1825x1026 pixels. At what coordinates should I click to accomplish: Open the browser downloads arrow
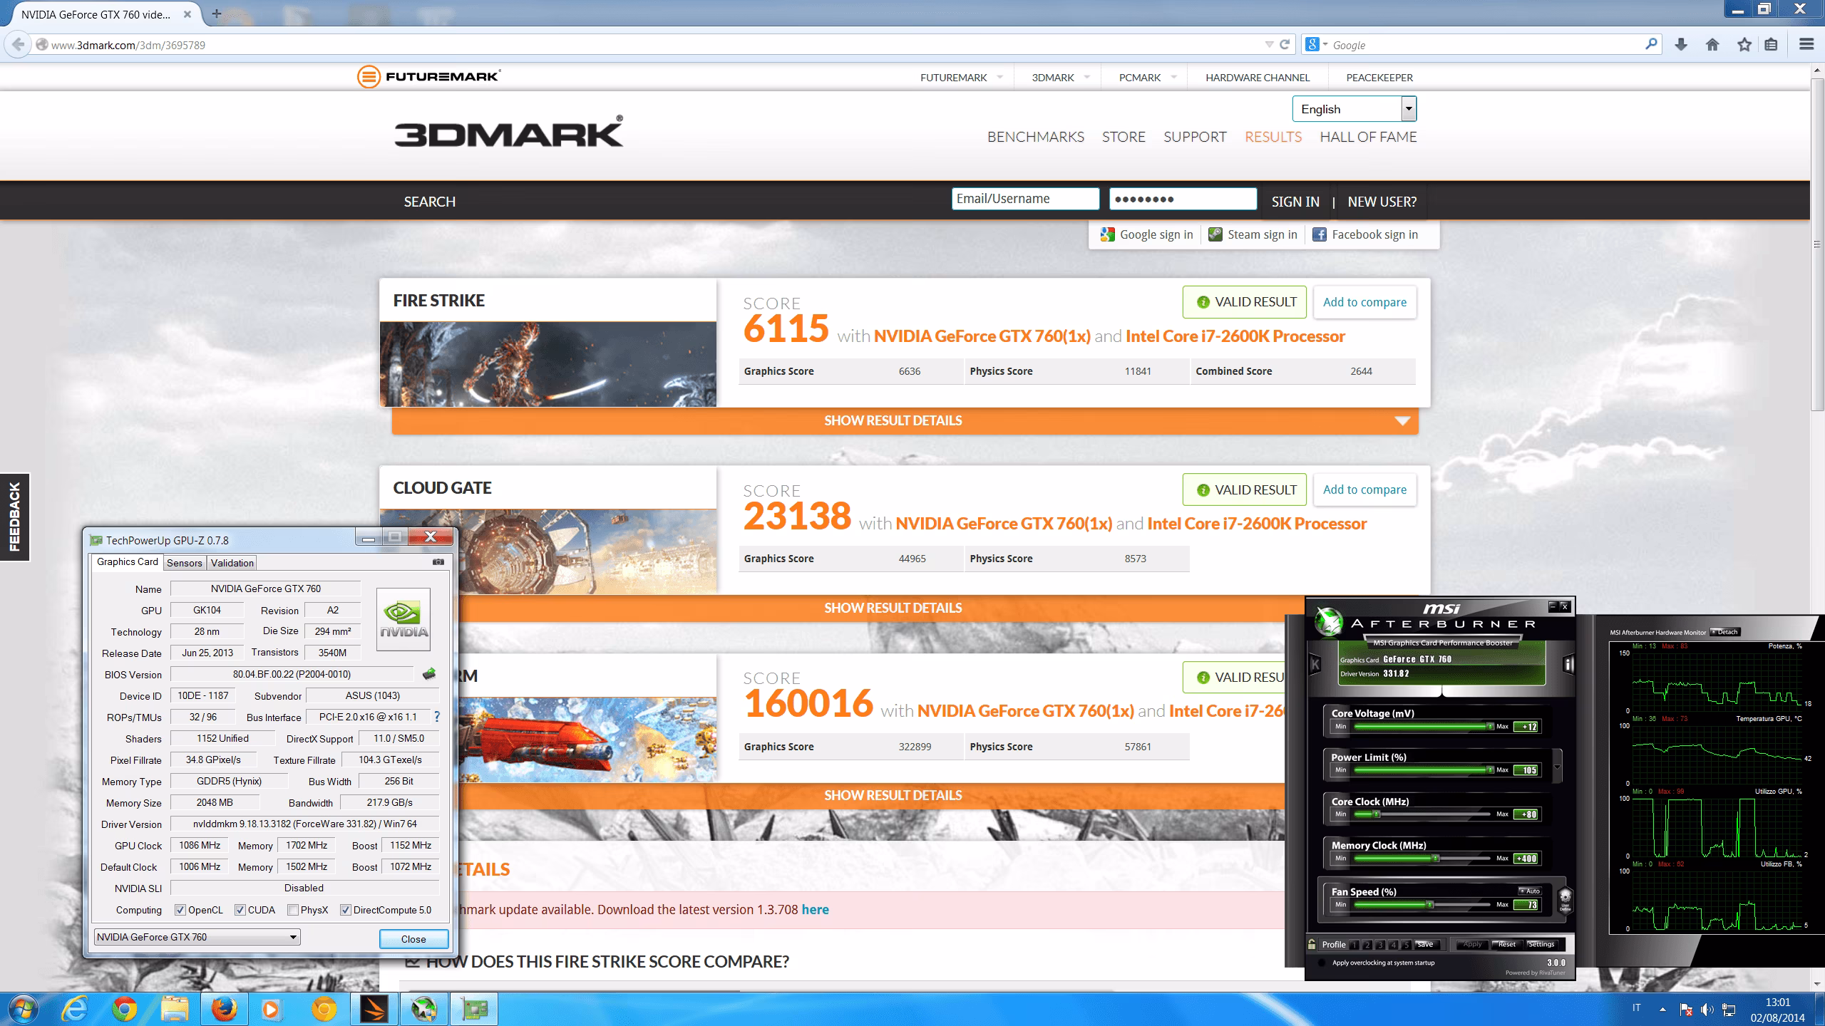coord(1681,45)
